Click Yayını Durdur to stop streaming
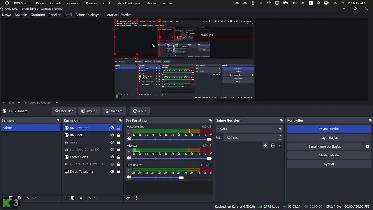 point(329,129)
